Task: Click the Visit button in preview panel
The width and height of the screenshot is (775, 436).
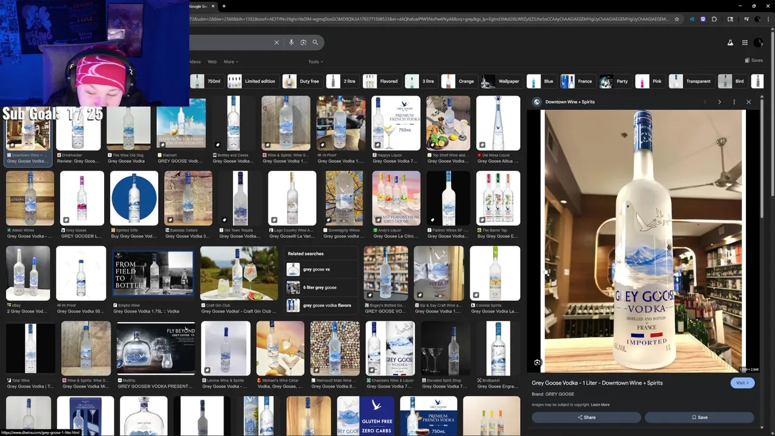Action: click(x=742, y=383)
